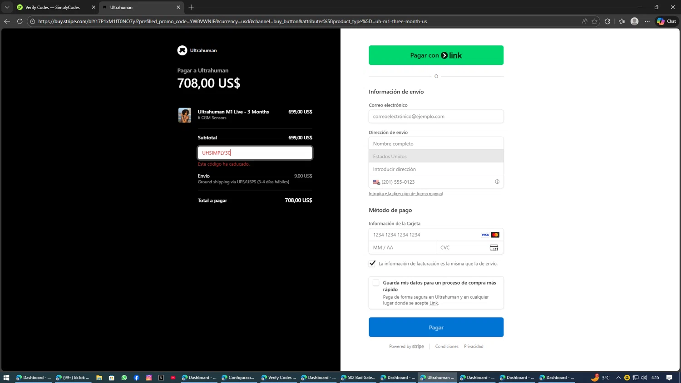Open the Windows Start menu

click(6, 378)
